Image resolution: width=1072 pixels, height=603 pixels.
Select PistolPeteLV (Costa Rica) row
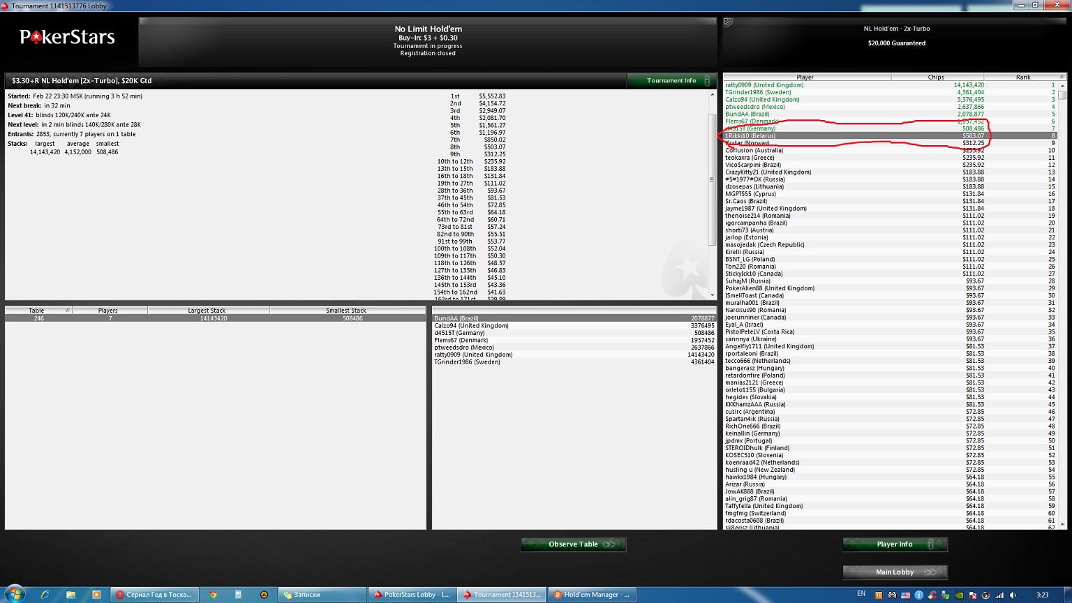890,332
